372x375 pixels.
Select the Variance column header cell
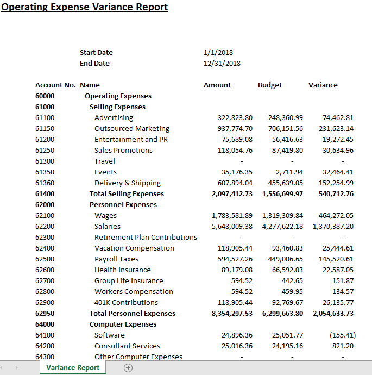point(323,85)
